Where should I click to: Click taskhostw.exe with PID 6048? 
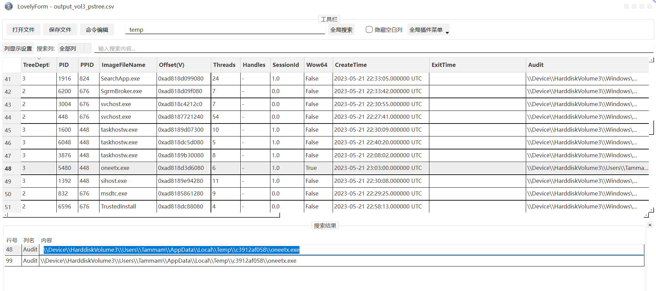click(128, 142)
